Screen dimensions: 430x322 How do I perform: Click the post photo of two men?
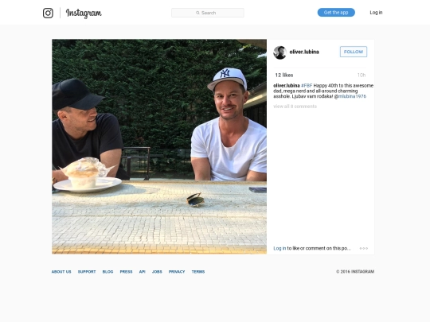[x=159, y=147]
